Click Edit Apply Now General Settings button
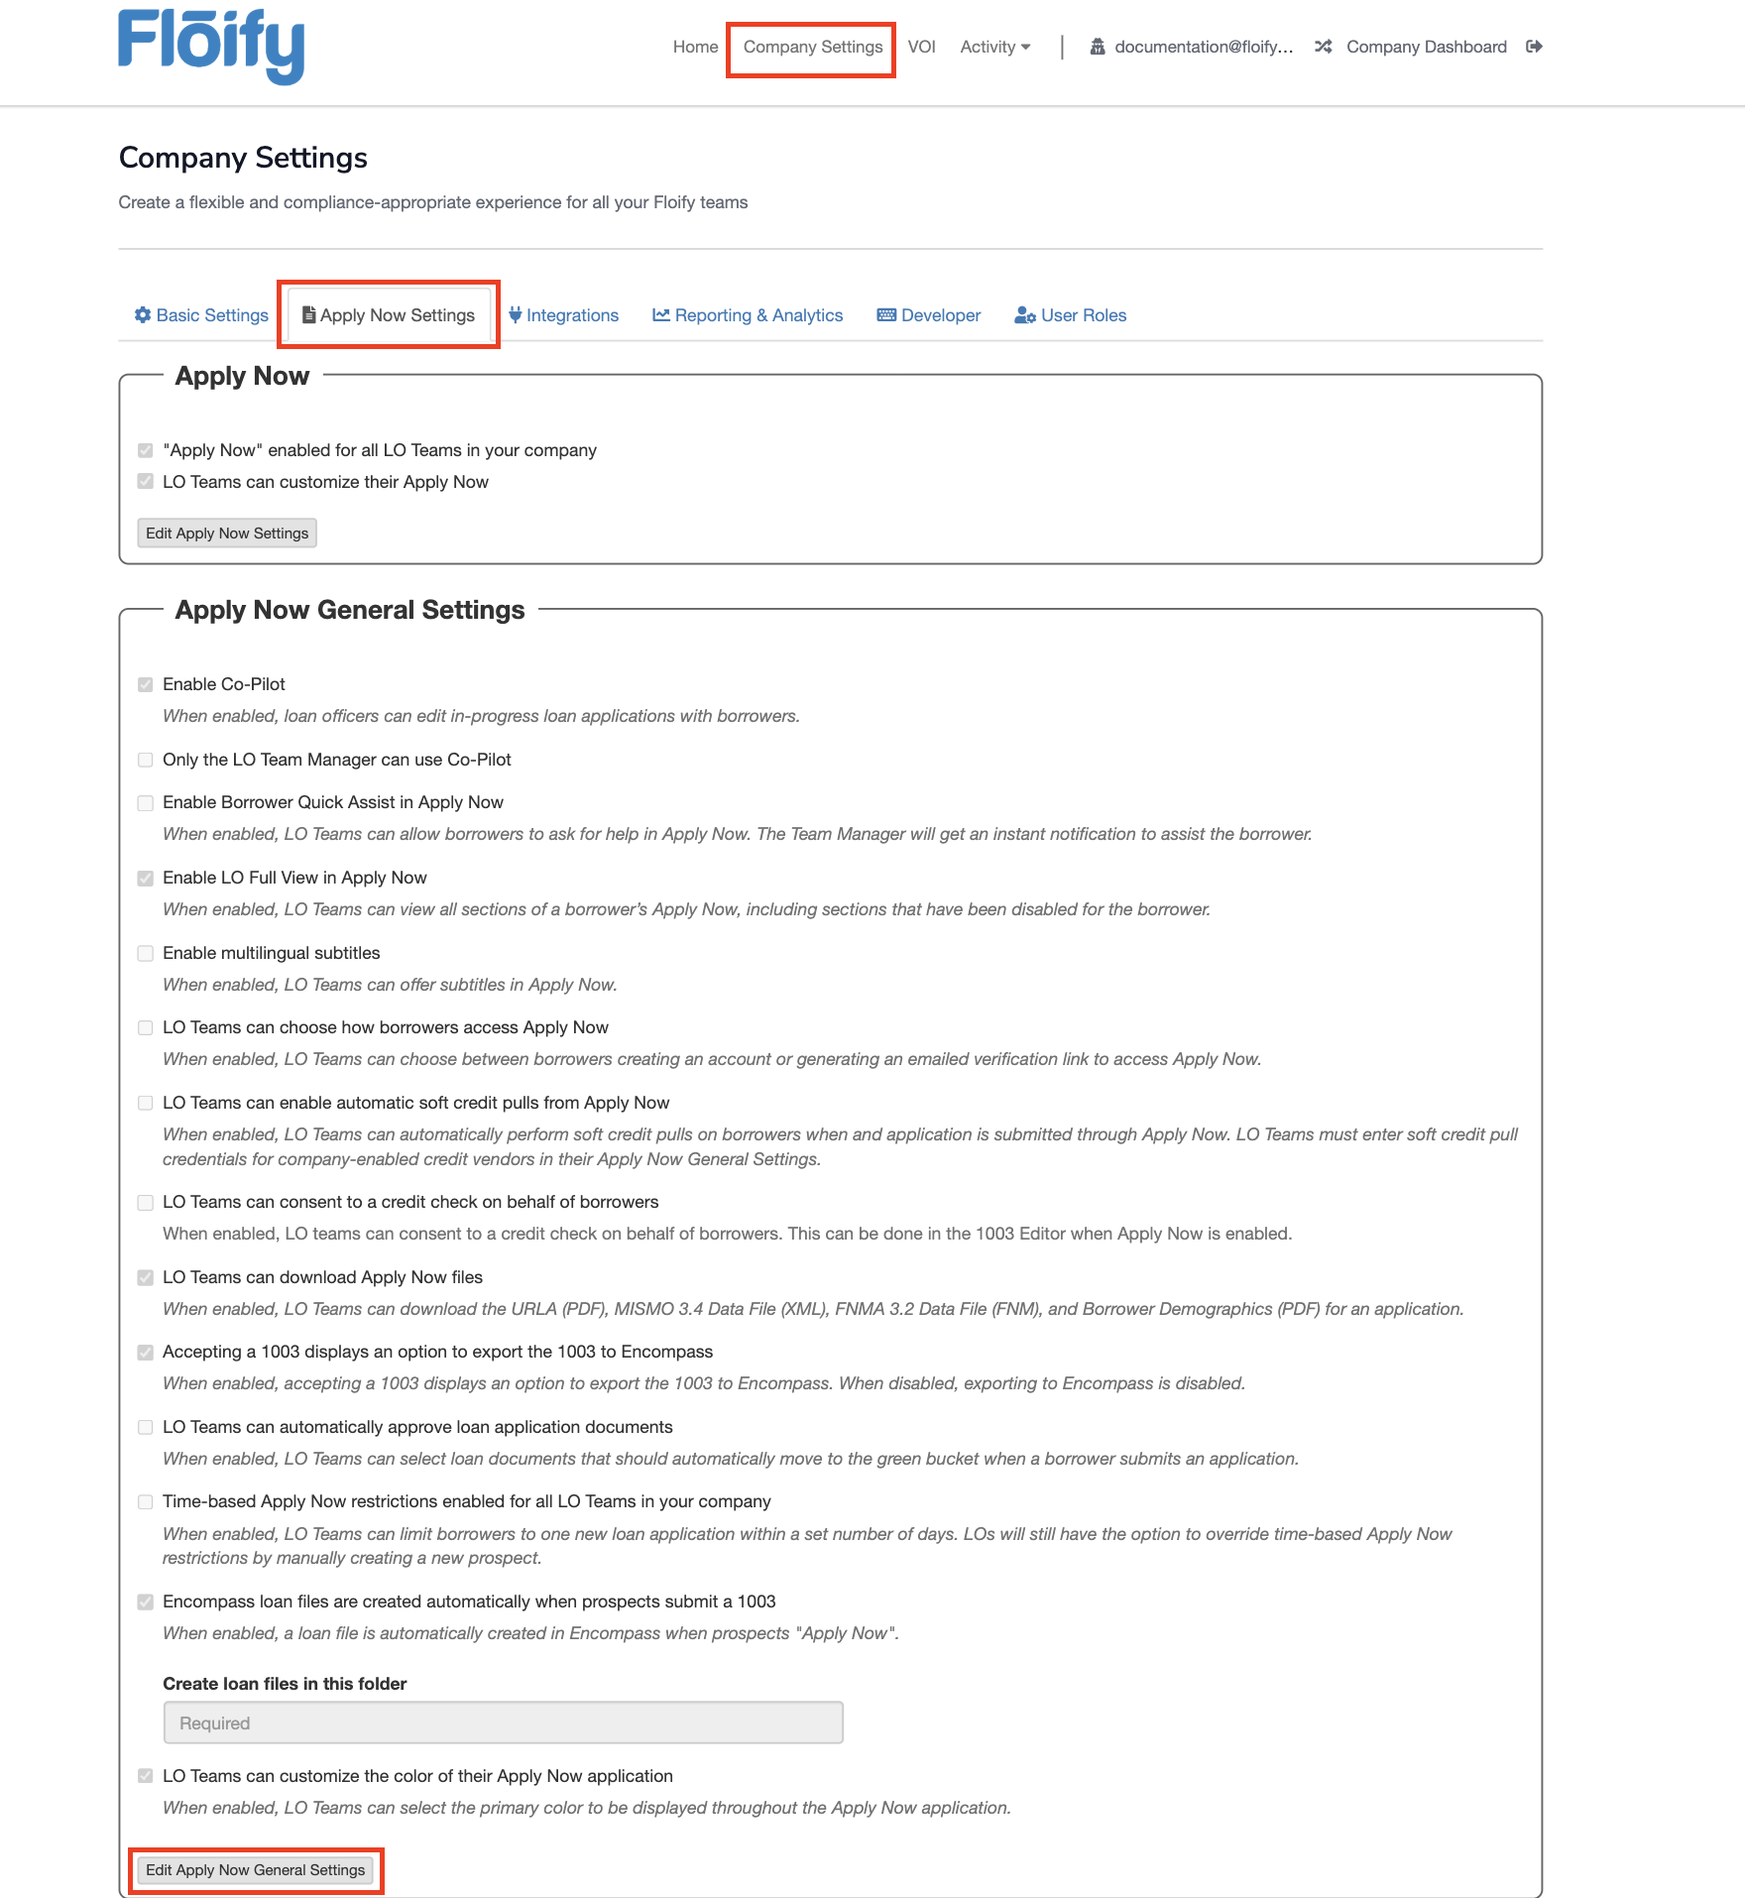Viewport: 1745px width, 1898px height. [256, 1870]
